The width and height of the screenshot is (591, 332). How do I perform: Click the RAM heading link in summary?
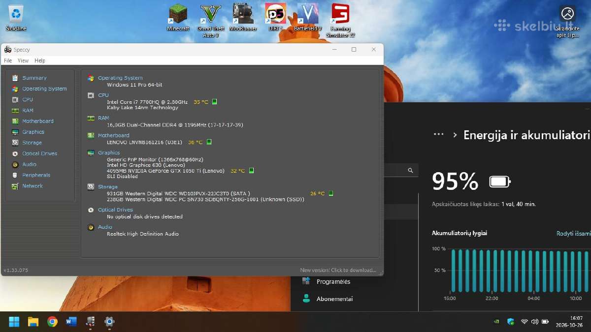tap(103, 118)
